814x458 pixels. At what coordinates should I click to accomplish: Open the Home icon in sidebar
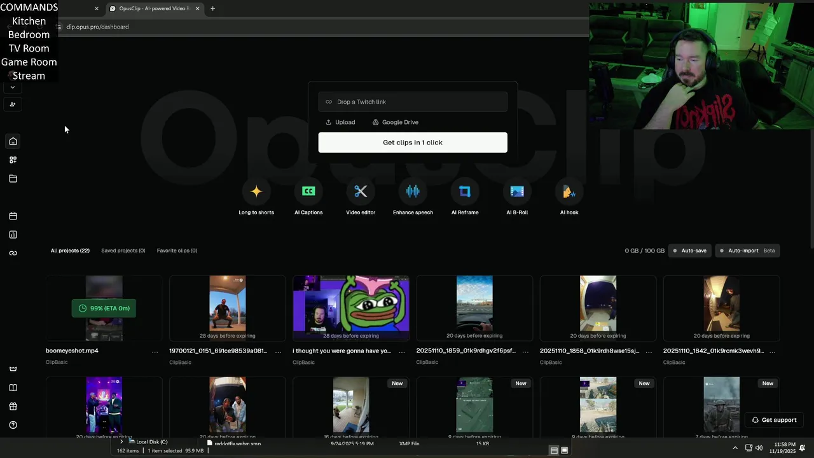[x=13, y=141]
